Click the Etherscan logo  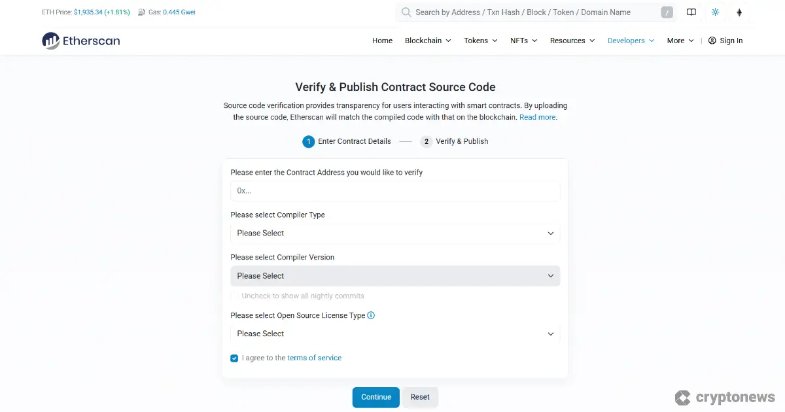pyautogui.click(x=80, y=41)
